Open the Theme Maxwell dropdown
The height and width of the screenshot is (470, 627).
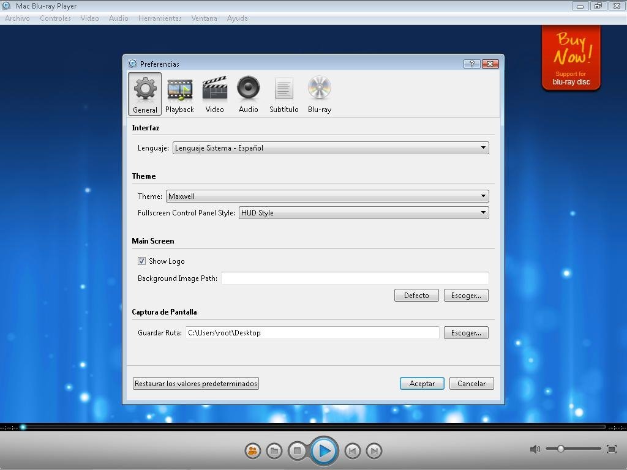[x=327, y=196]
